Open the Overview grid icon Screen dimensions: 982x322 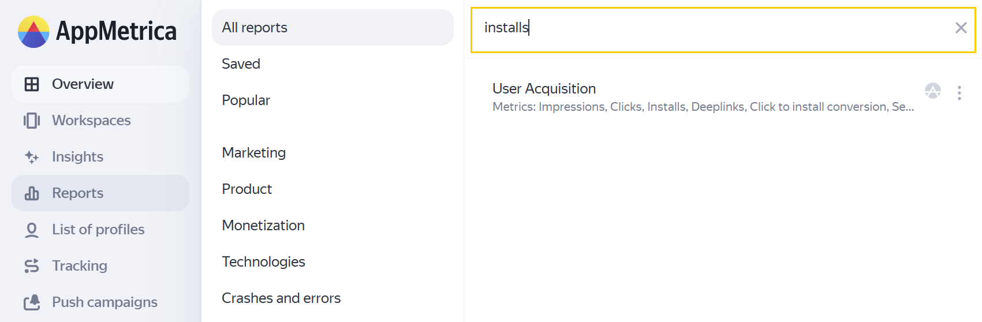pos(32,84)
